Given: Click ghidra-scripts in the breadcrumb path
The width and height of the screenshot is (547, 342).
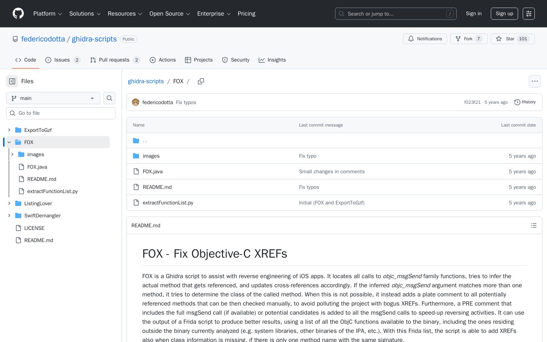Looking at the screenshot, I should (x=146, y=81).
